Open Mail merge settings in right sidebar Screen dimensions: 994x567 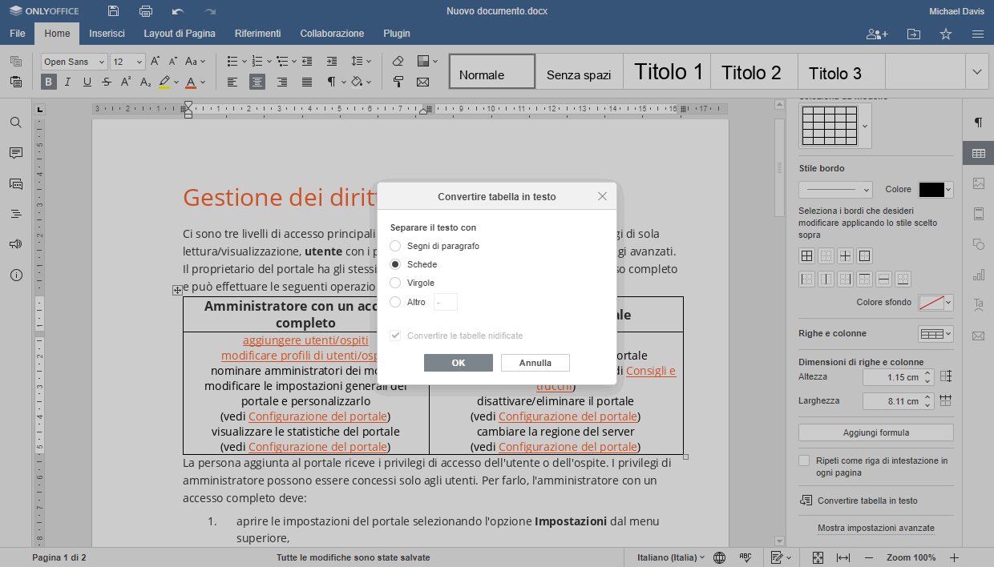coord(978,336)
